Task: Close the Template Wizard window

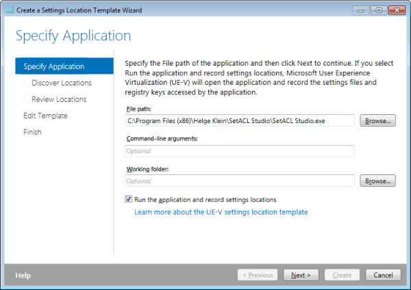Action: pyautogui.click(x=397, y=10)
